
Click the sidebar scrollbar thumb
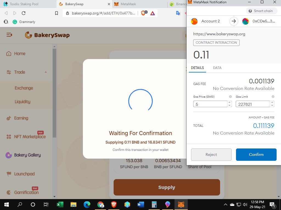(x=55, y=93)
